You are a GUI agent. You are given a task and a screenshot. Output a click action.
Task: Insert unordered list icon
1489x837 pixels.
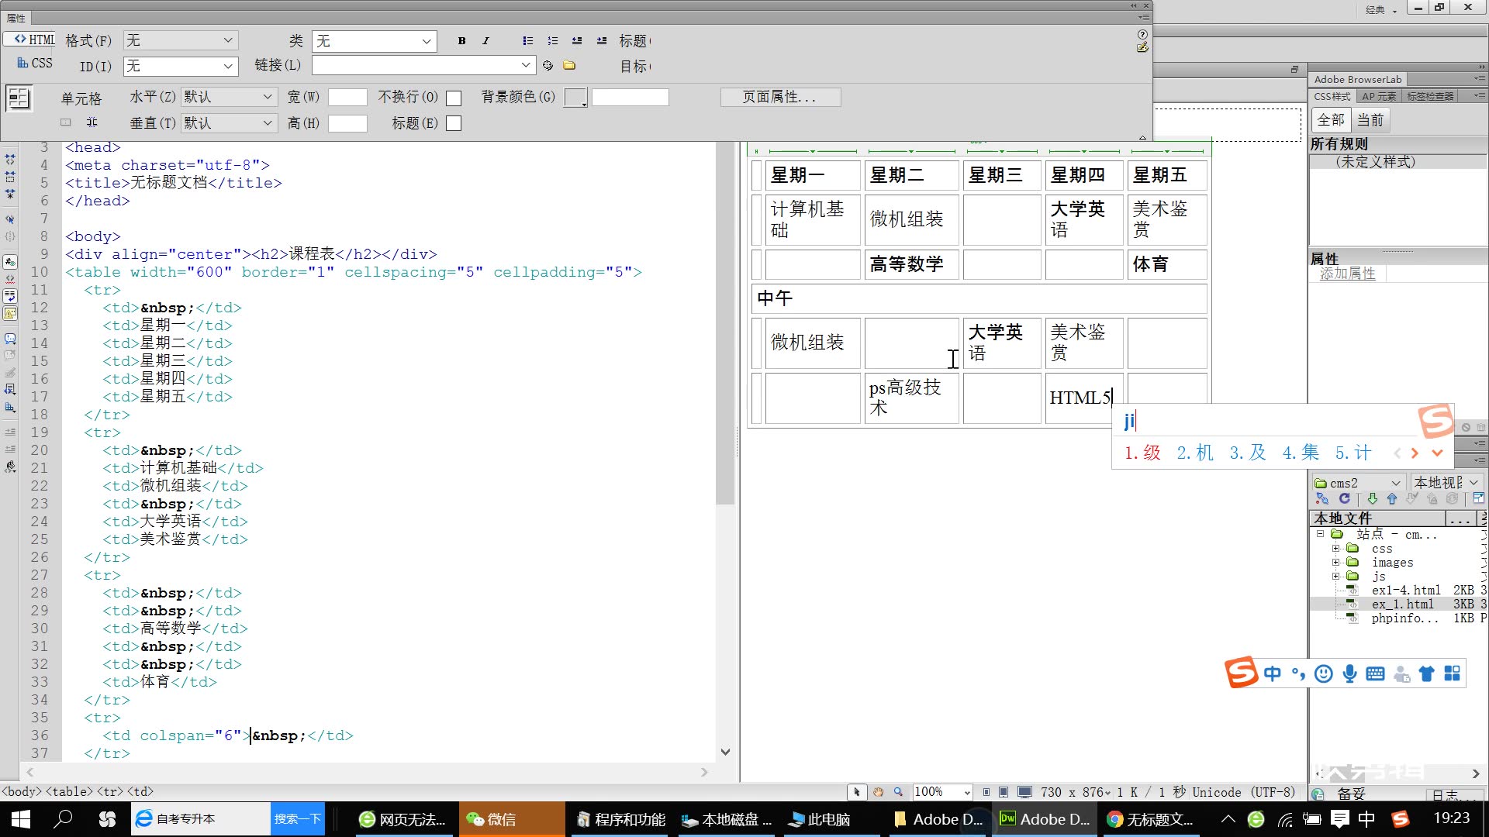pos(527,41)
